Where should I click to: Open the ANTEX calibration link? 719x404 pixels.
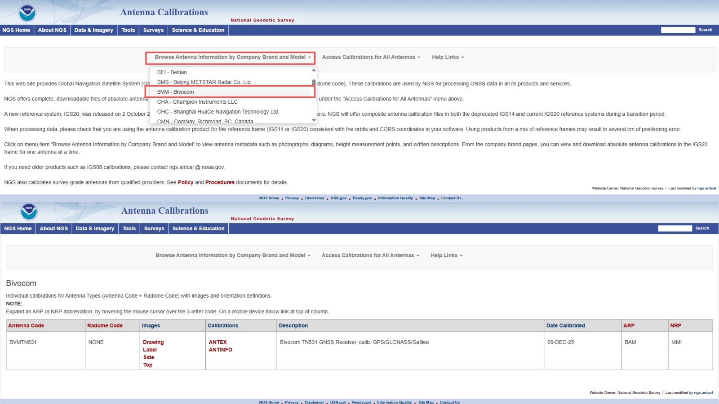pos(217,342)
